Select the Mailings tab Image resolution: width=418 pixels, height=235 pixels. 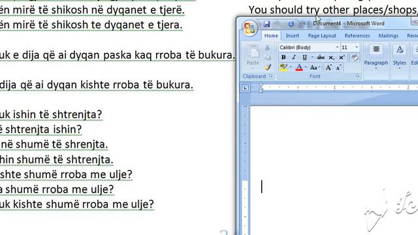pos(389,36)
